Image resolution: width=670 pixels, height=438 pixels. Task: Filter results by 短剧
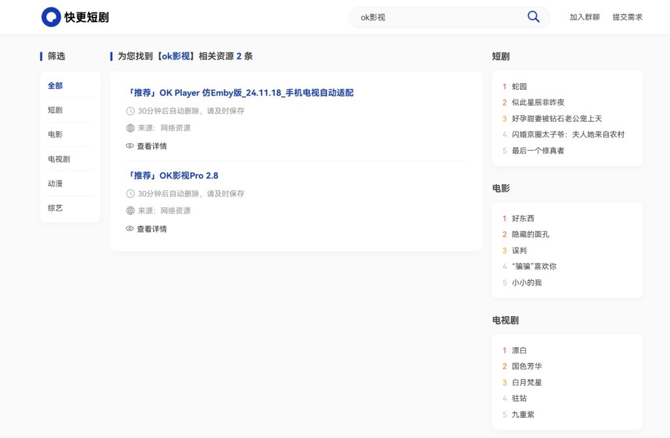click(56, 110)
